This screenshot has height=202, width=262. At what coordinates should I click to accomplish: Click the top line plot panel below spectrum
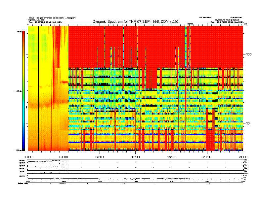pyautogui.click(x=135, y=161)
